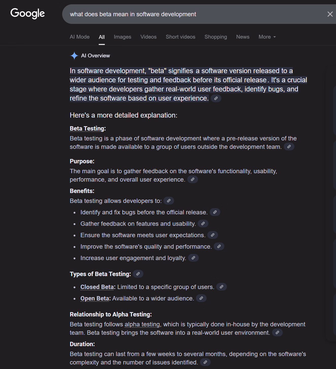This screenshot has height=369, width=336.
Task: Open the Short videos tab
Action: 180,37
